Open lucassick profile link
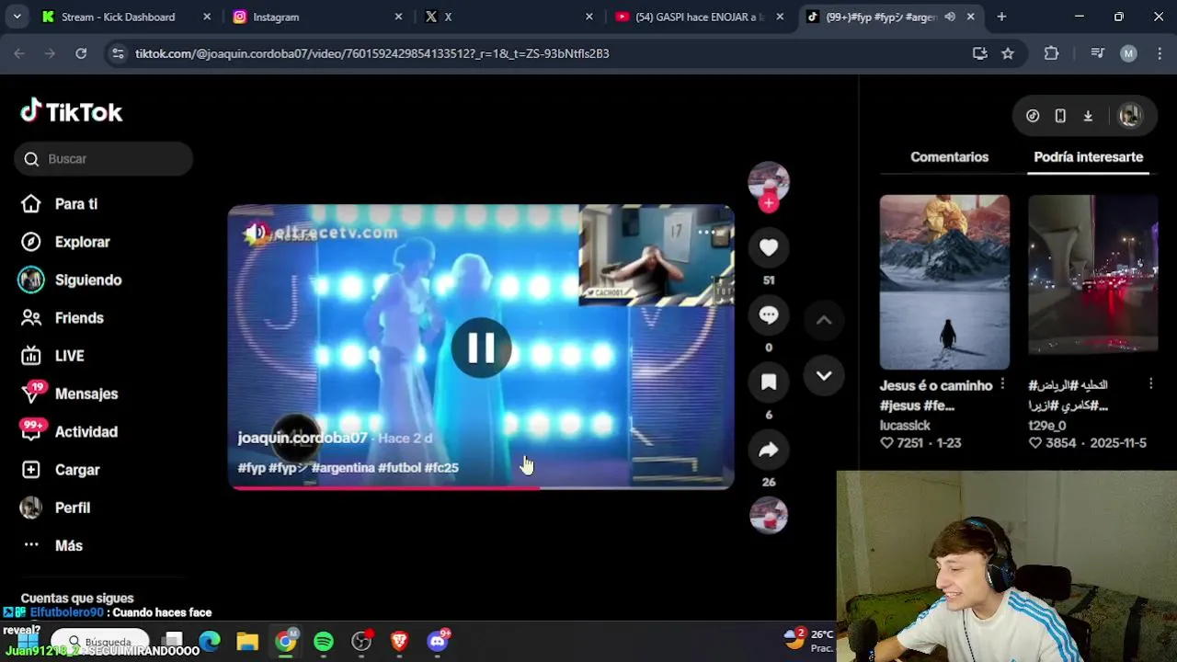The image size is (1177, 662). point(905,426)
